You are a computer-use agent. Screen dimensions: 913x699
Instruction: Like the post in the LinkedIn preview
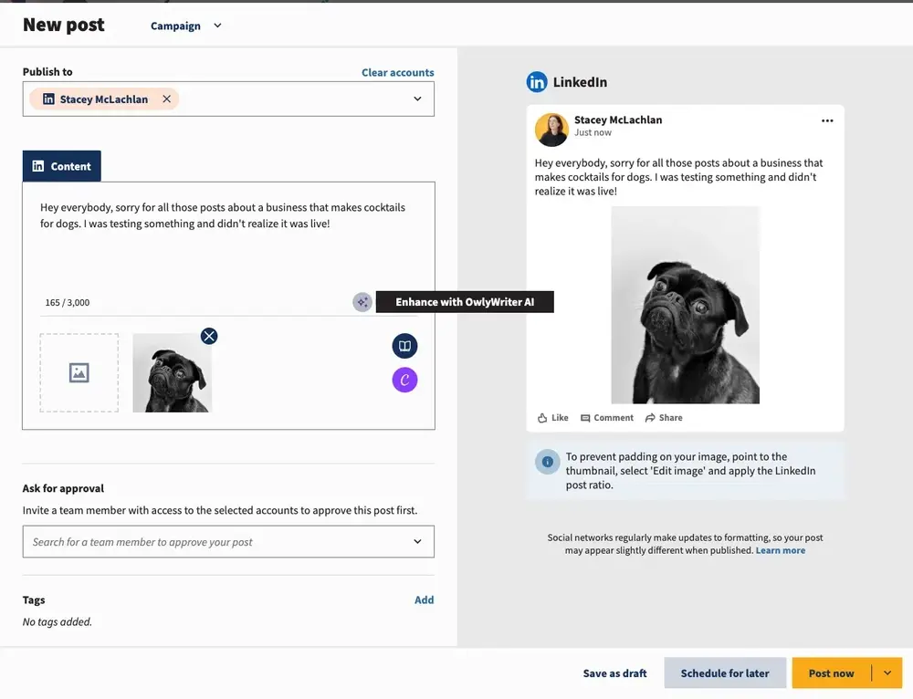pyautogui.click(x=552, y=417)
